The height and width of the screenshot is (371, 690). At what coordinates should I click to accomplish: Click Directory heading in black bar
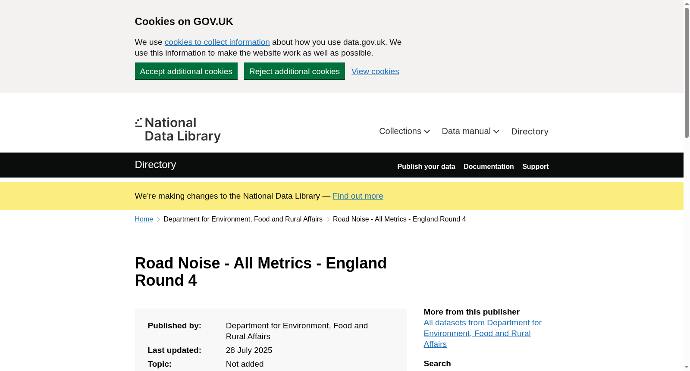(155, 165)
